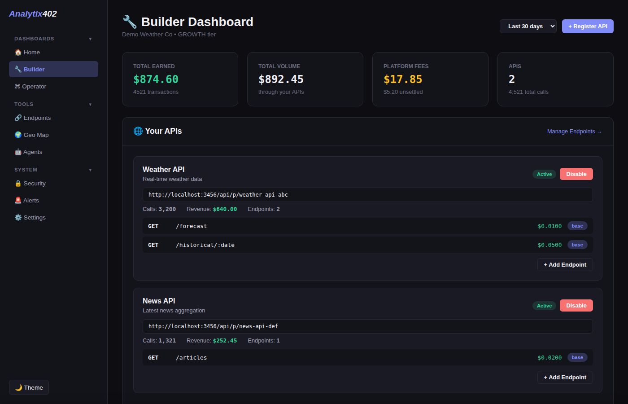
Task: Expand the SYSTEM section chevron
Action: click(90, 170)
